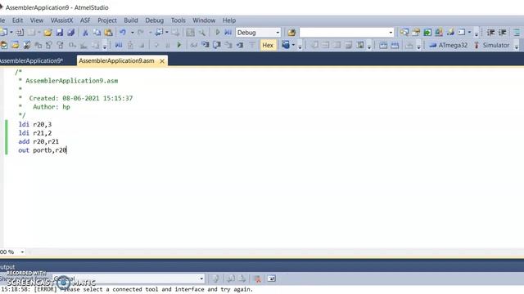Image resolution: width=524 pixels, height=294 pixels.
Task: Click the code line 'out portb,r20'
Action: coord(43,150)
